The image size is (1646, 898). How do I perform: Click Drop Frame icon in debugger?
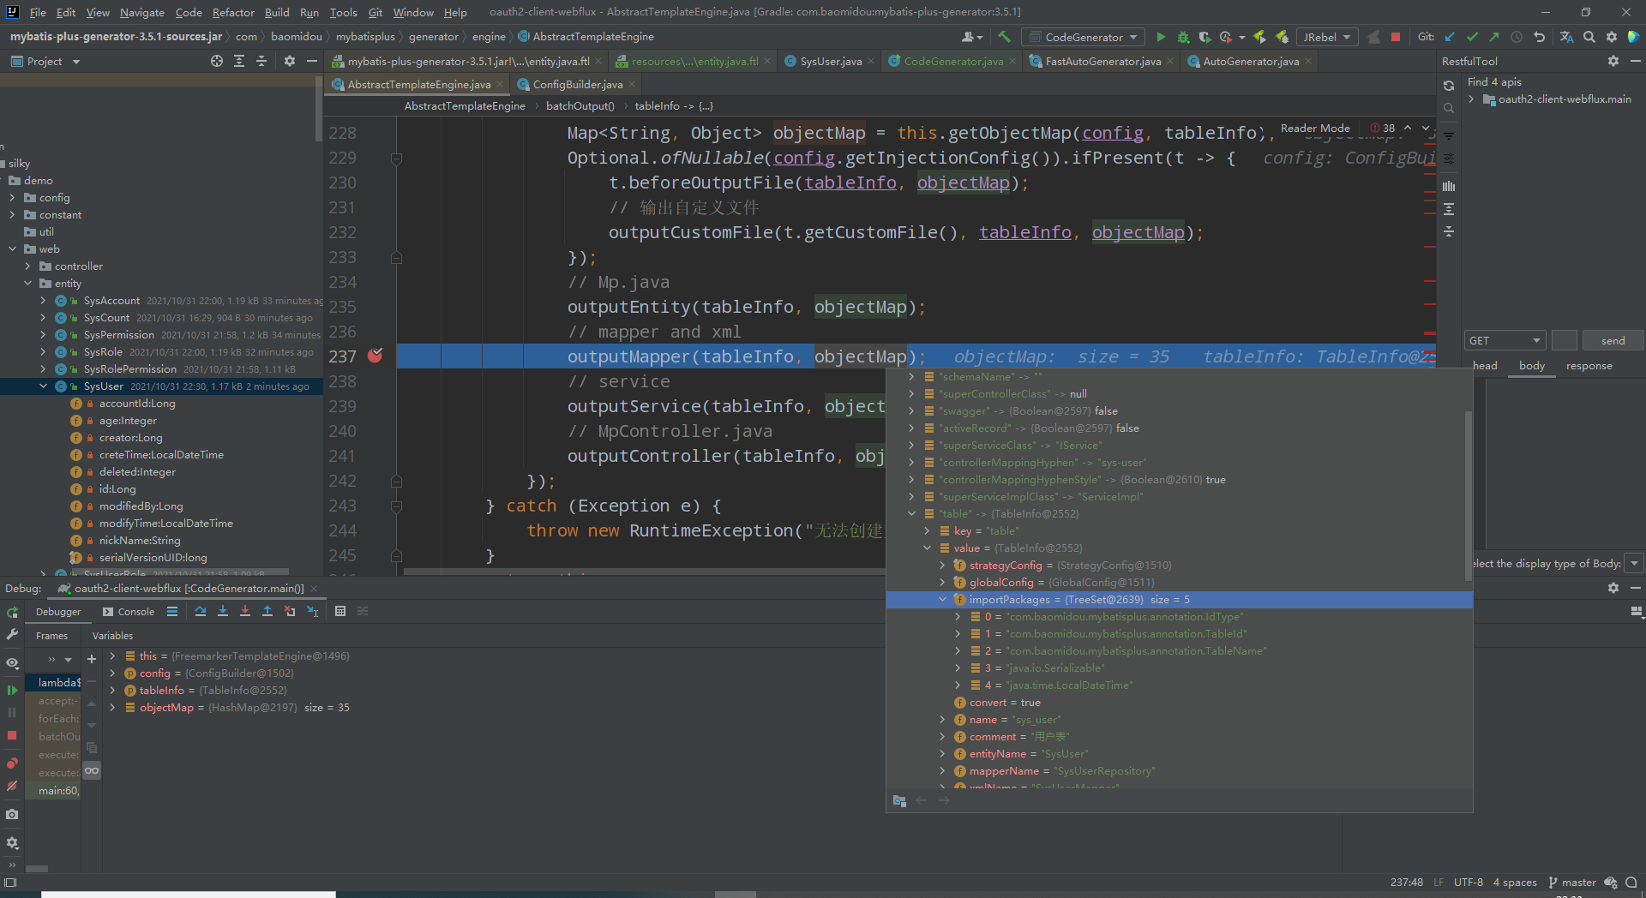(290, 611)
